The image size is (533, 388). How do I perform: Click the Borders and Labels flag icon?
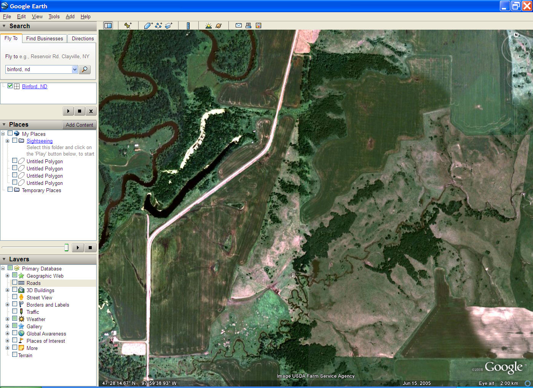click(21, 305)
